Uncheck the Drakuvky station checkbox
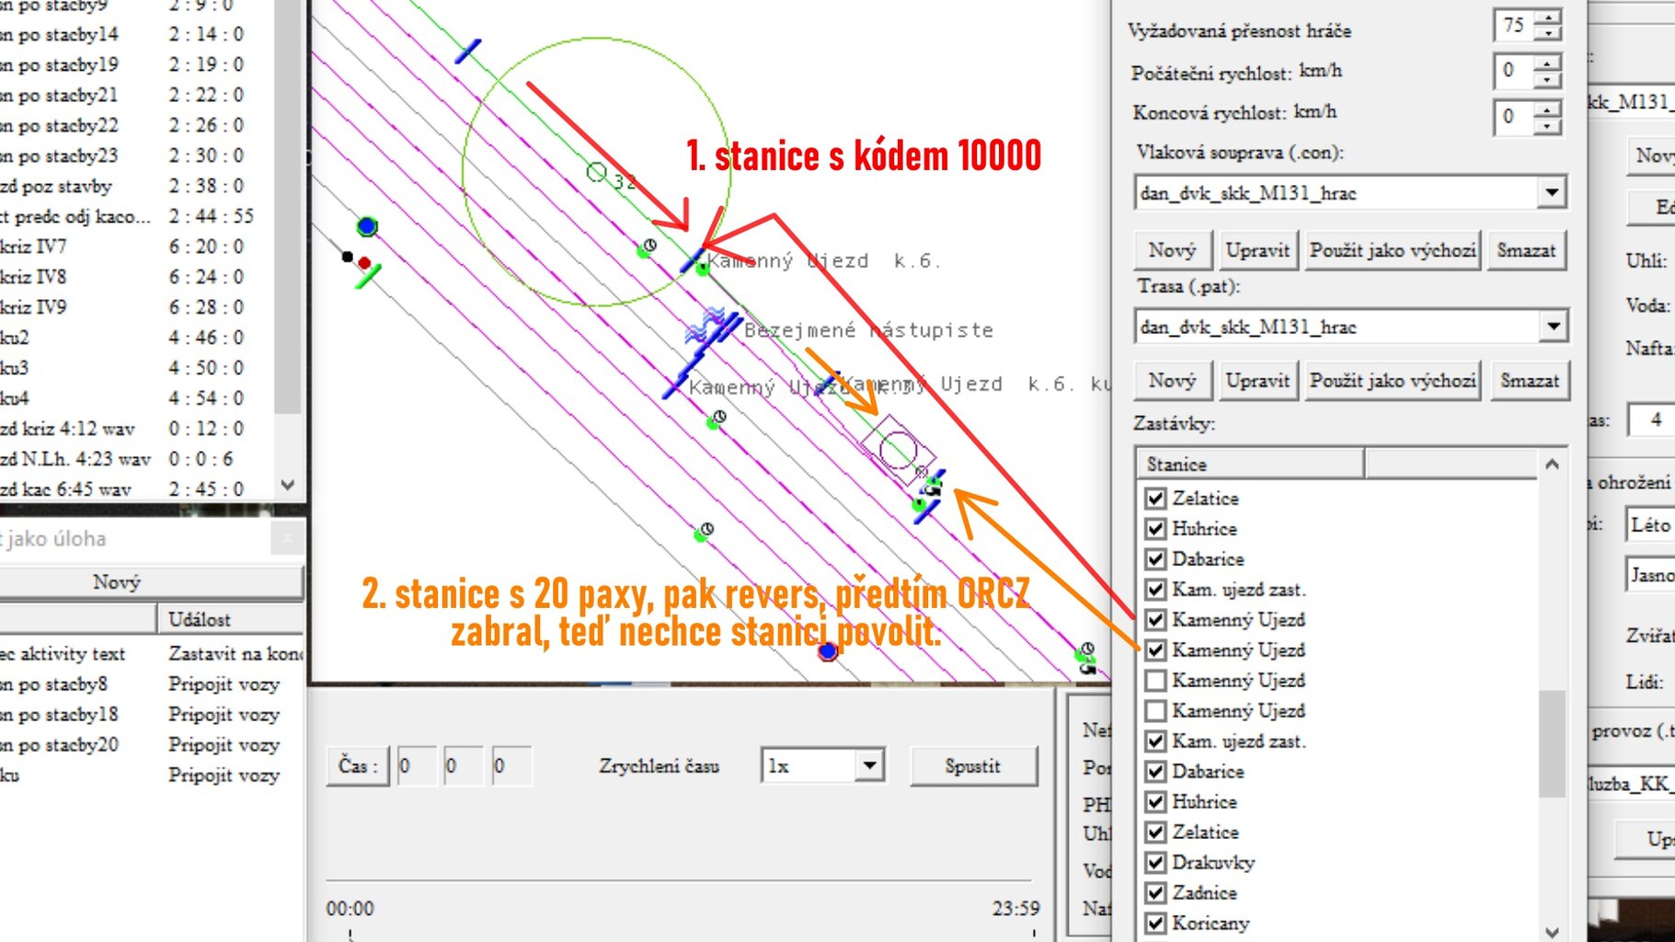The image size is (1675, 942). click(x=1156, y=863)
